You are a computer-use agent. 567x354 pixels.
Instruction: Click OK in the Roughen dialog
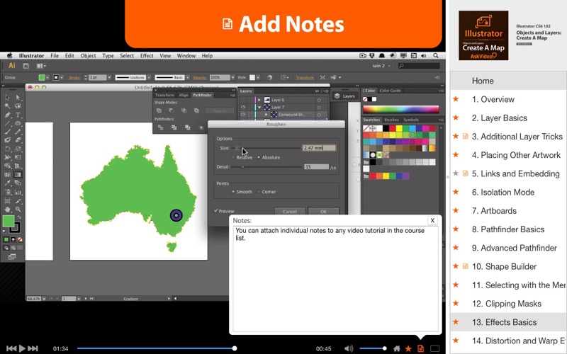click(323, 211)
